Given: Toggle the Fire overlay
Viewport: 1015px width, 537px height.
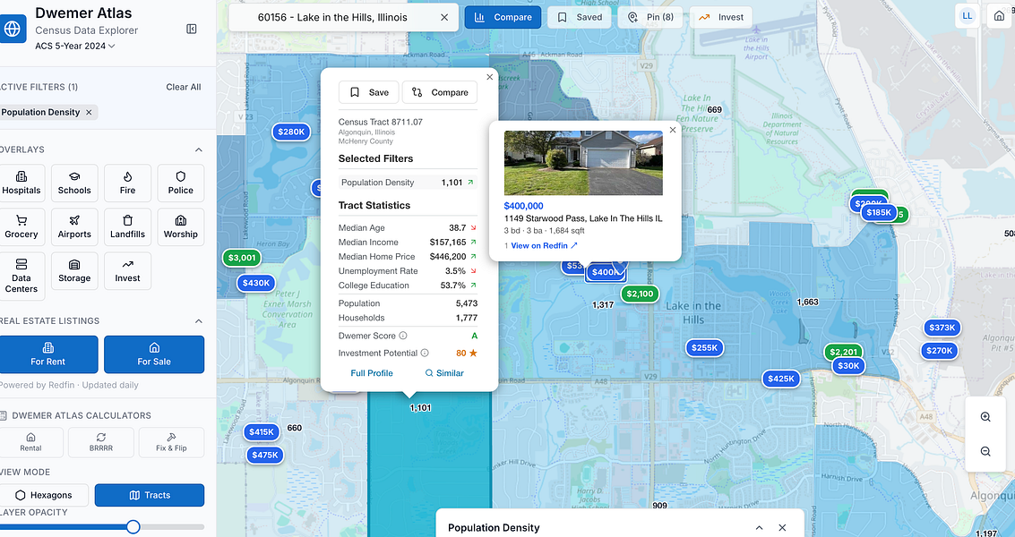Looking at the screenshot, I should click(127, 183).
